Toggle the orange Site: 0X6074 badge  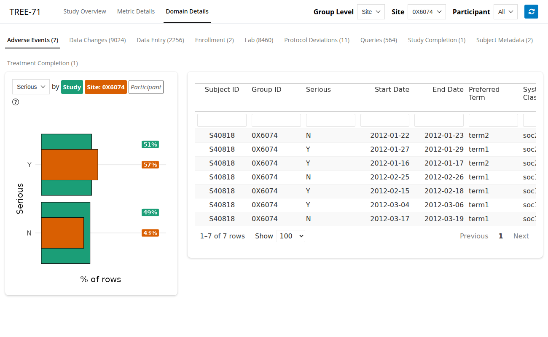coord(106,87)
